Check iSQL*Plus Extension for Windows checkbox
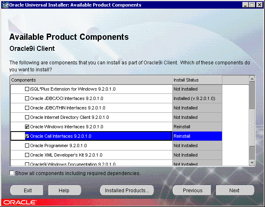This screenshot has height=207, width=265. click(27, 89)
